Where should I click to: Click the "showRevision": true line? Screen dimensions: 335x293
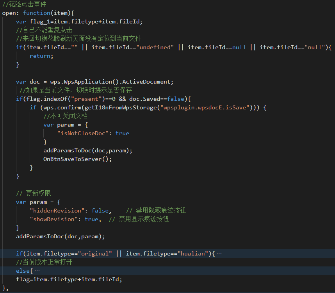tap(65, 219)
